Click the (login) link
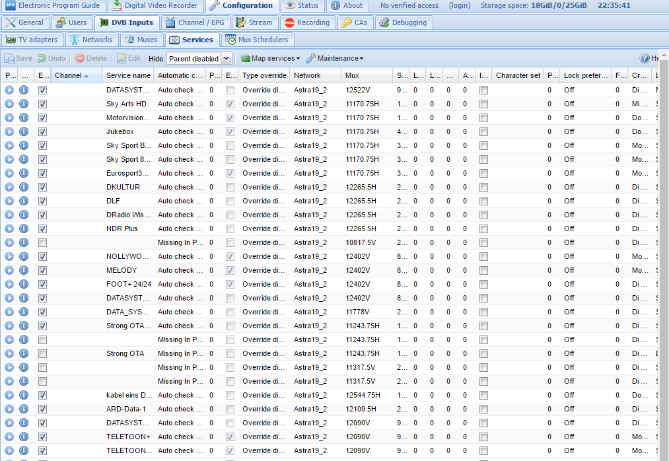 pyautogui.click(x=460, y=5)
